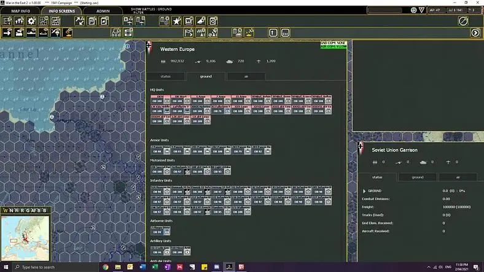The height and width of the screenshot is (272, 484).
Task: Open air tab in Soviet Union Garrison panel
Action: [458, 177]
